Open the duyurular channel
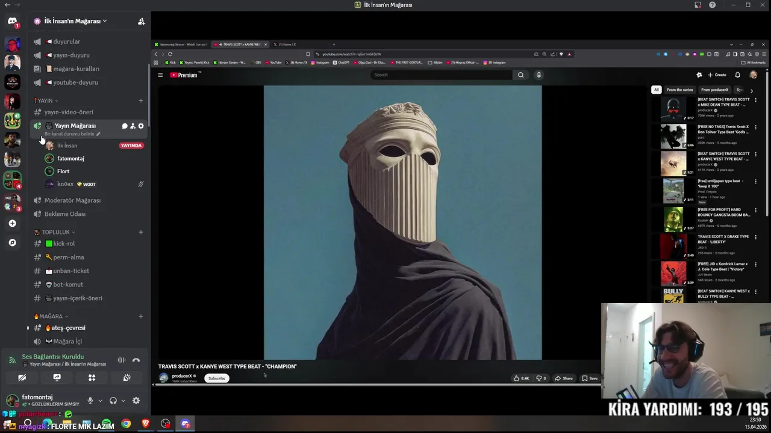Image resolution: width=771 pixels, height=433 pixels. click(x=89, y=41)
